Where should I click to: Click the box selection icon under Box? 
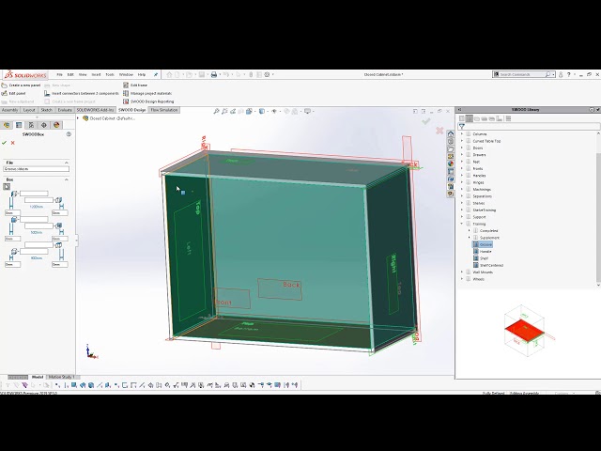[x=7, y=187]
